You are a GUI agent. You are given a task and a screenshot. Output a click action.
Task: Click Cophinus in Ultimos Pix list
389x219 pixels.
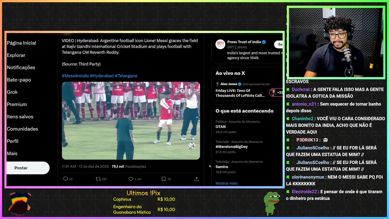[122, 199]
